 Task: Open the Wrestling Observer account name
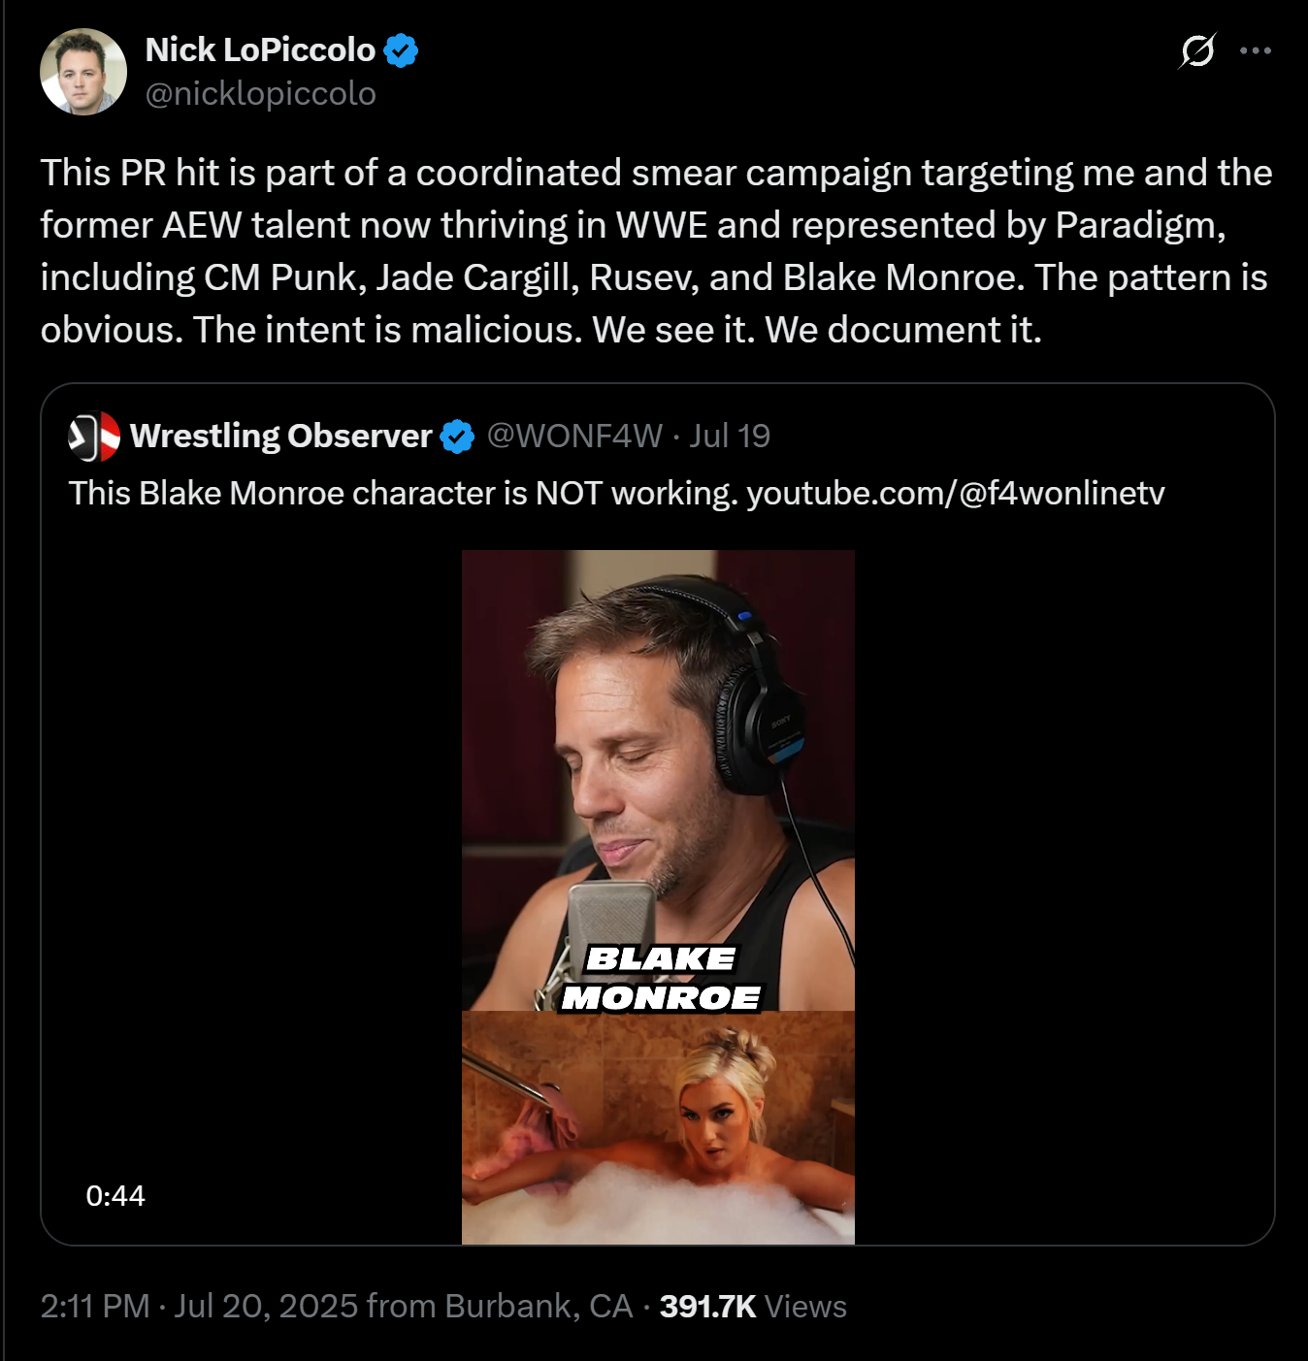[x=280, y=437]
